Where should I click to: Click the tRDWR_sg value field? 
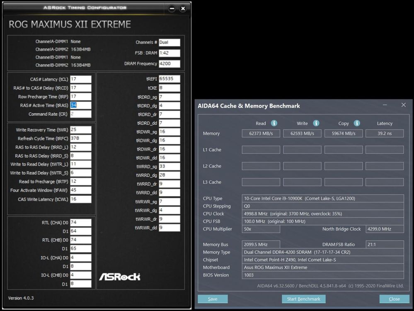pos(169,131)
